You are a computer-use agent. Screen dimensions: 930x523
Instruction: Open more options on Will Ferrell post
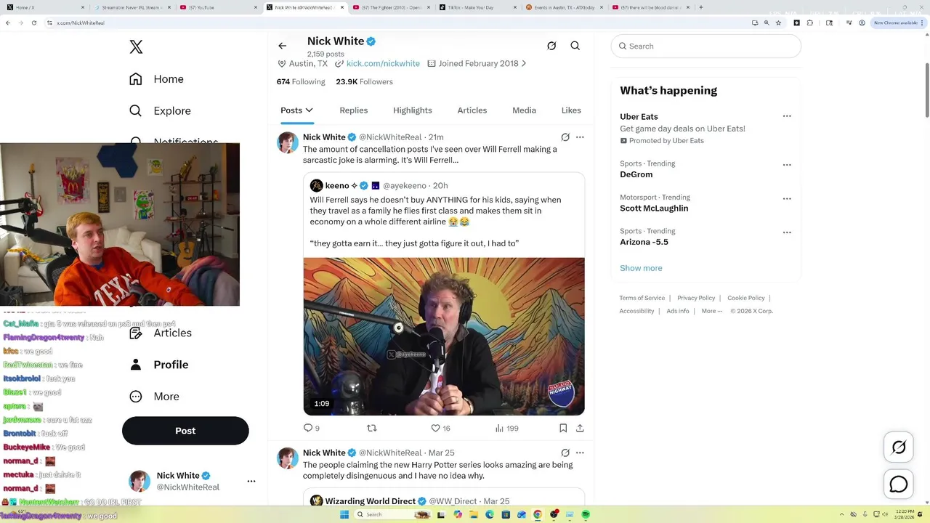pyautogui.click(x=580, y=137)
